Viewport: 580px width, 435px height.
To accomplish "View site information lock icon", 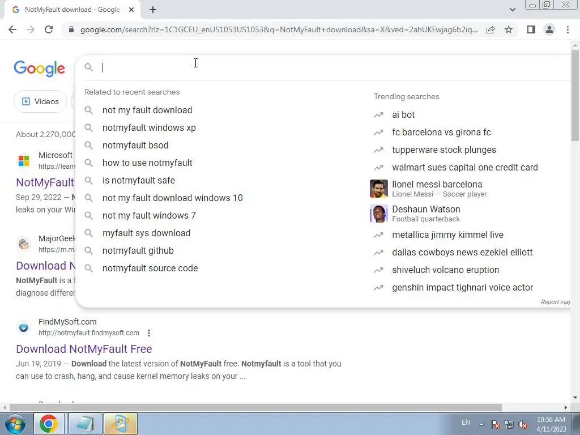I will [x=71, y=29].
